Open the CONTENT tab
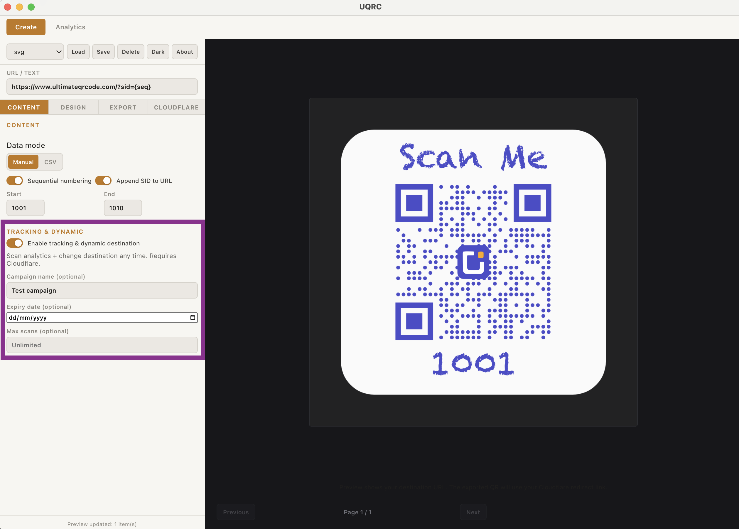The image size is (739, 529). pos(24,107)
